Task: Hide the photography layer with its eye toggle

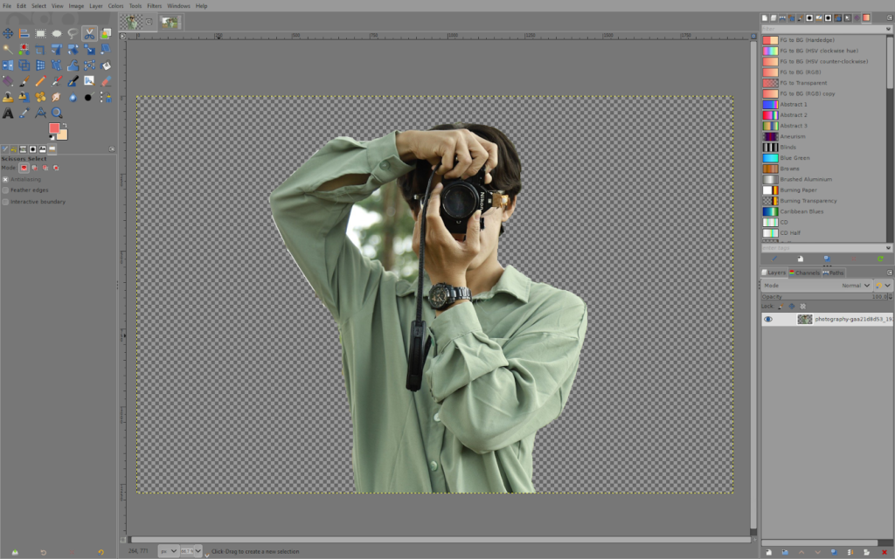Action: (x=769, y=320)
